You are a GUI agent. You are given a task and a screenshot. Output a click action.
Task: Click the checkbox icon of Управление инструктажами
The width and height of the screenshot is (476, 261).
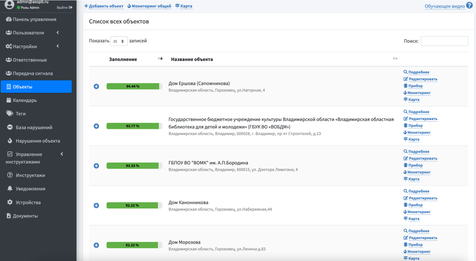[10, 154]
